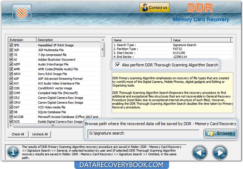Viewport: 243px width, 169px height.
Task: Toggle the DCR extension checkbox
Action: tap(11, 121)
